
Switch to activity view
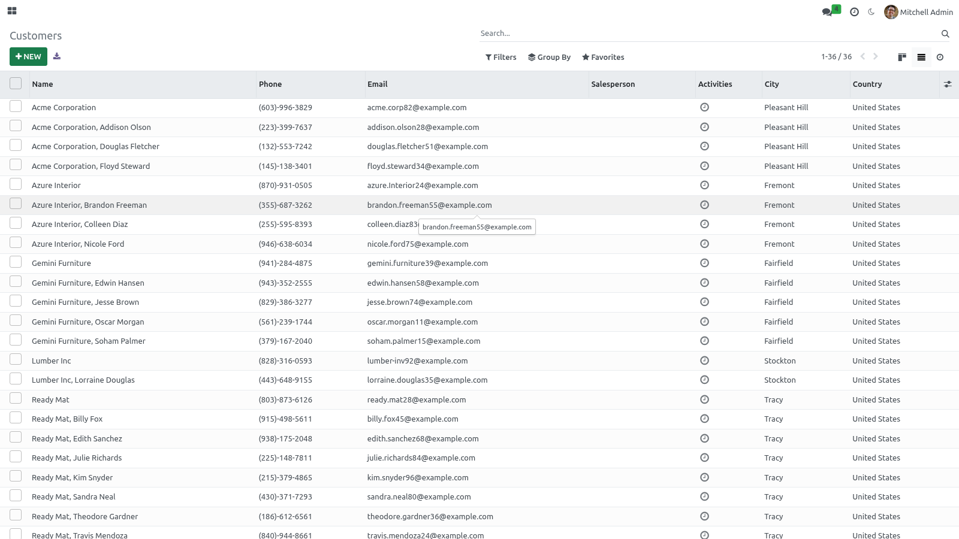[x=940, y=57]
